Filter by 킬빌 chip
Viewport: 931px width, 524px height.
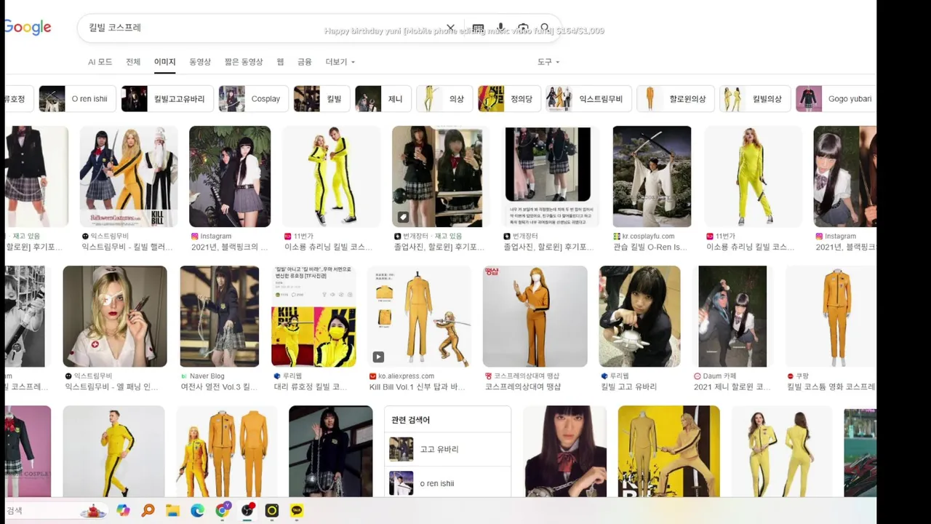[x=321, y=98]
